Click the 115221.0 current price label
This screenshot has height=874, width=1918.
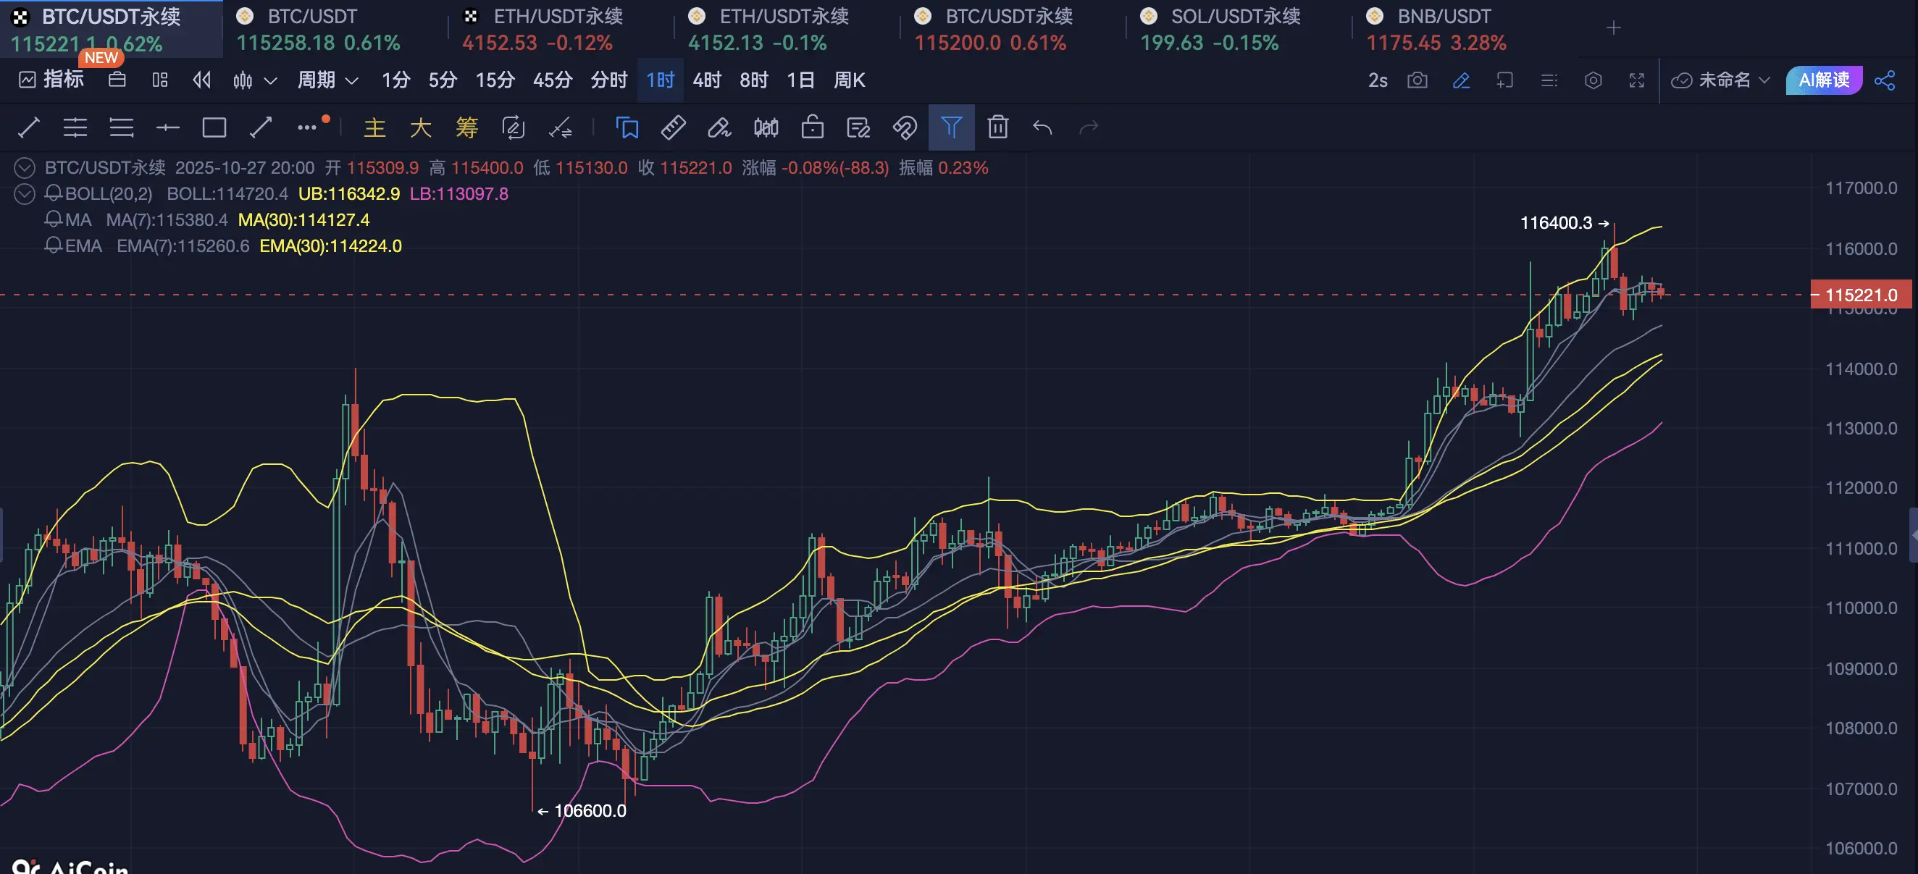[x=1860, y=295]
